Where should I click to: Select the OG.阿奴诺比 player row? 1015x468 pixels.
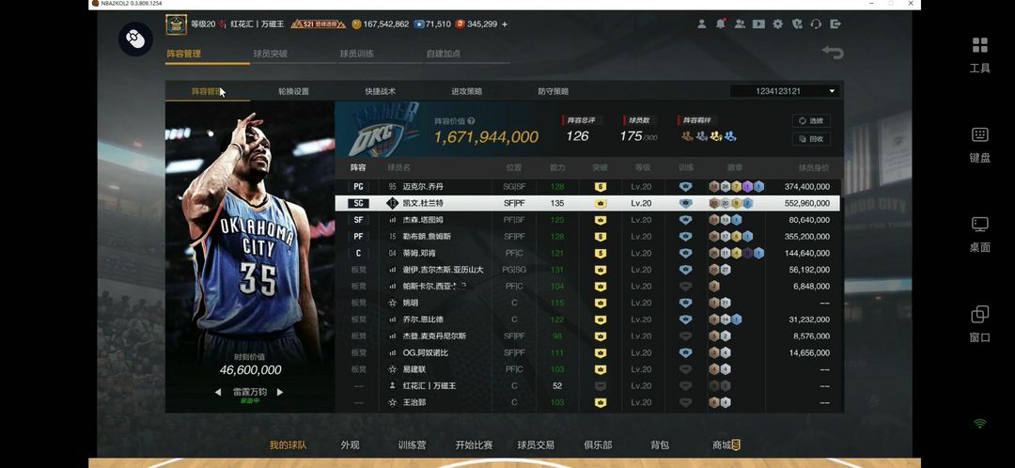pyautogui.click(x=587, y=352)
